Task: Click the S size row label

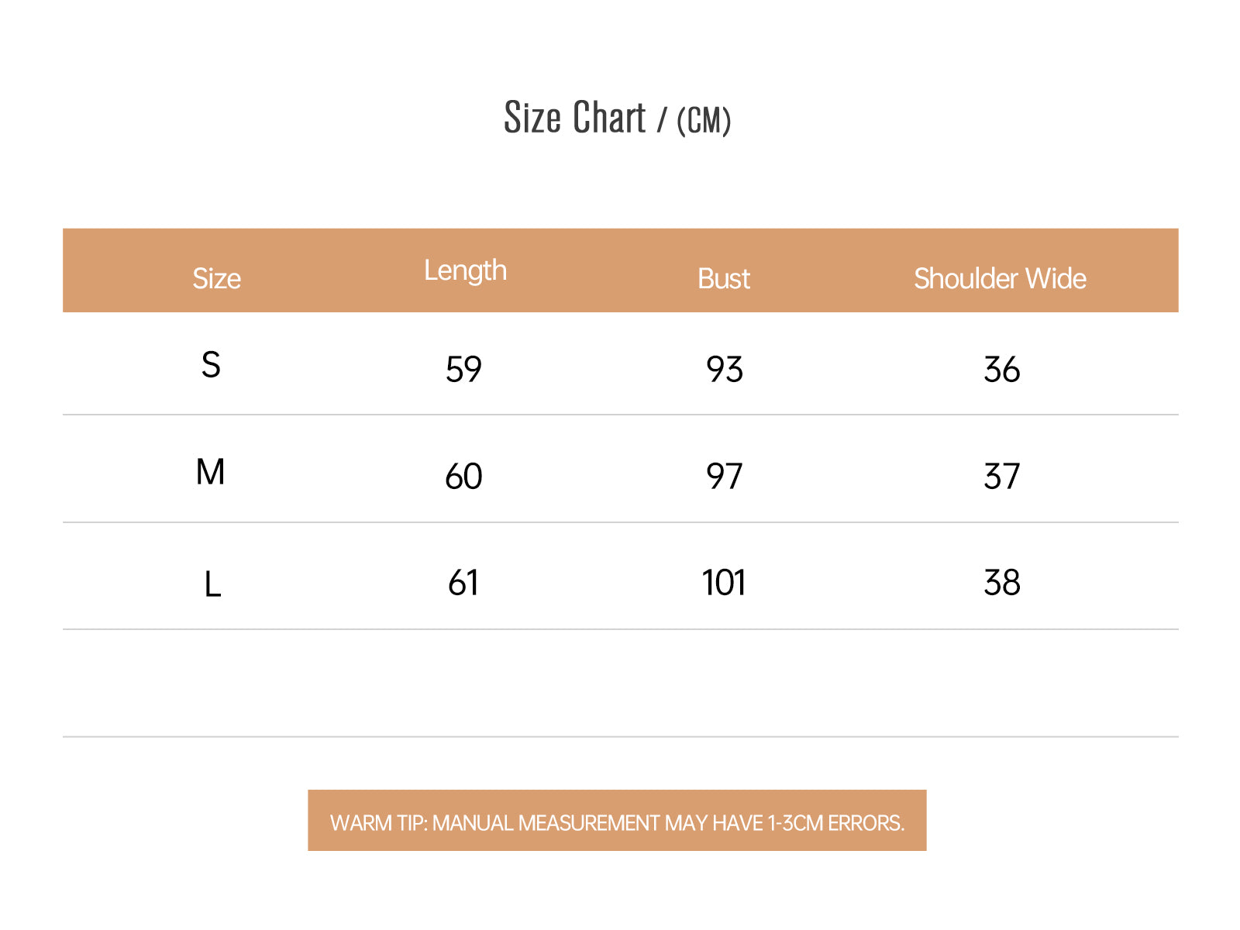Action: [211, 364]
